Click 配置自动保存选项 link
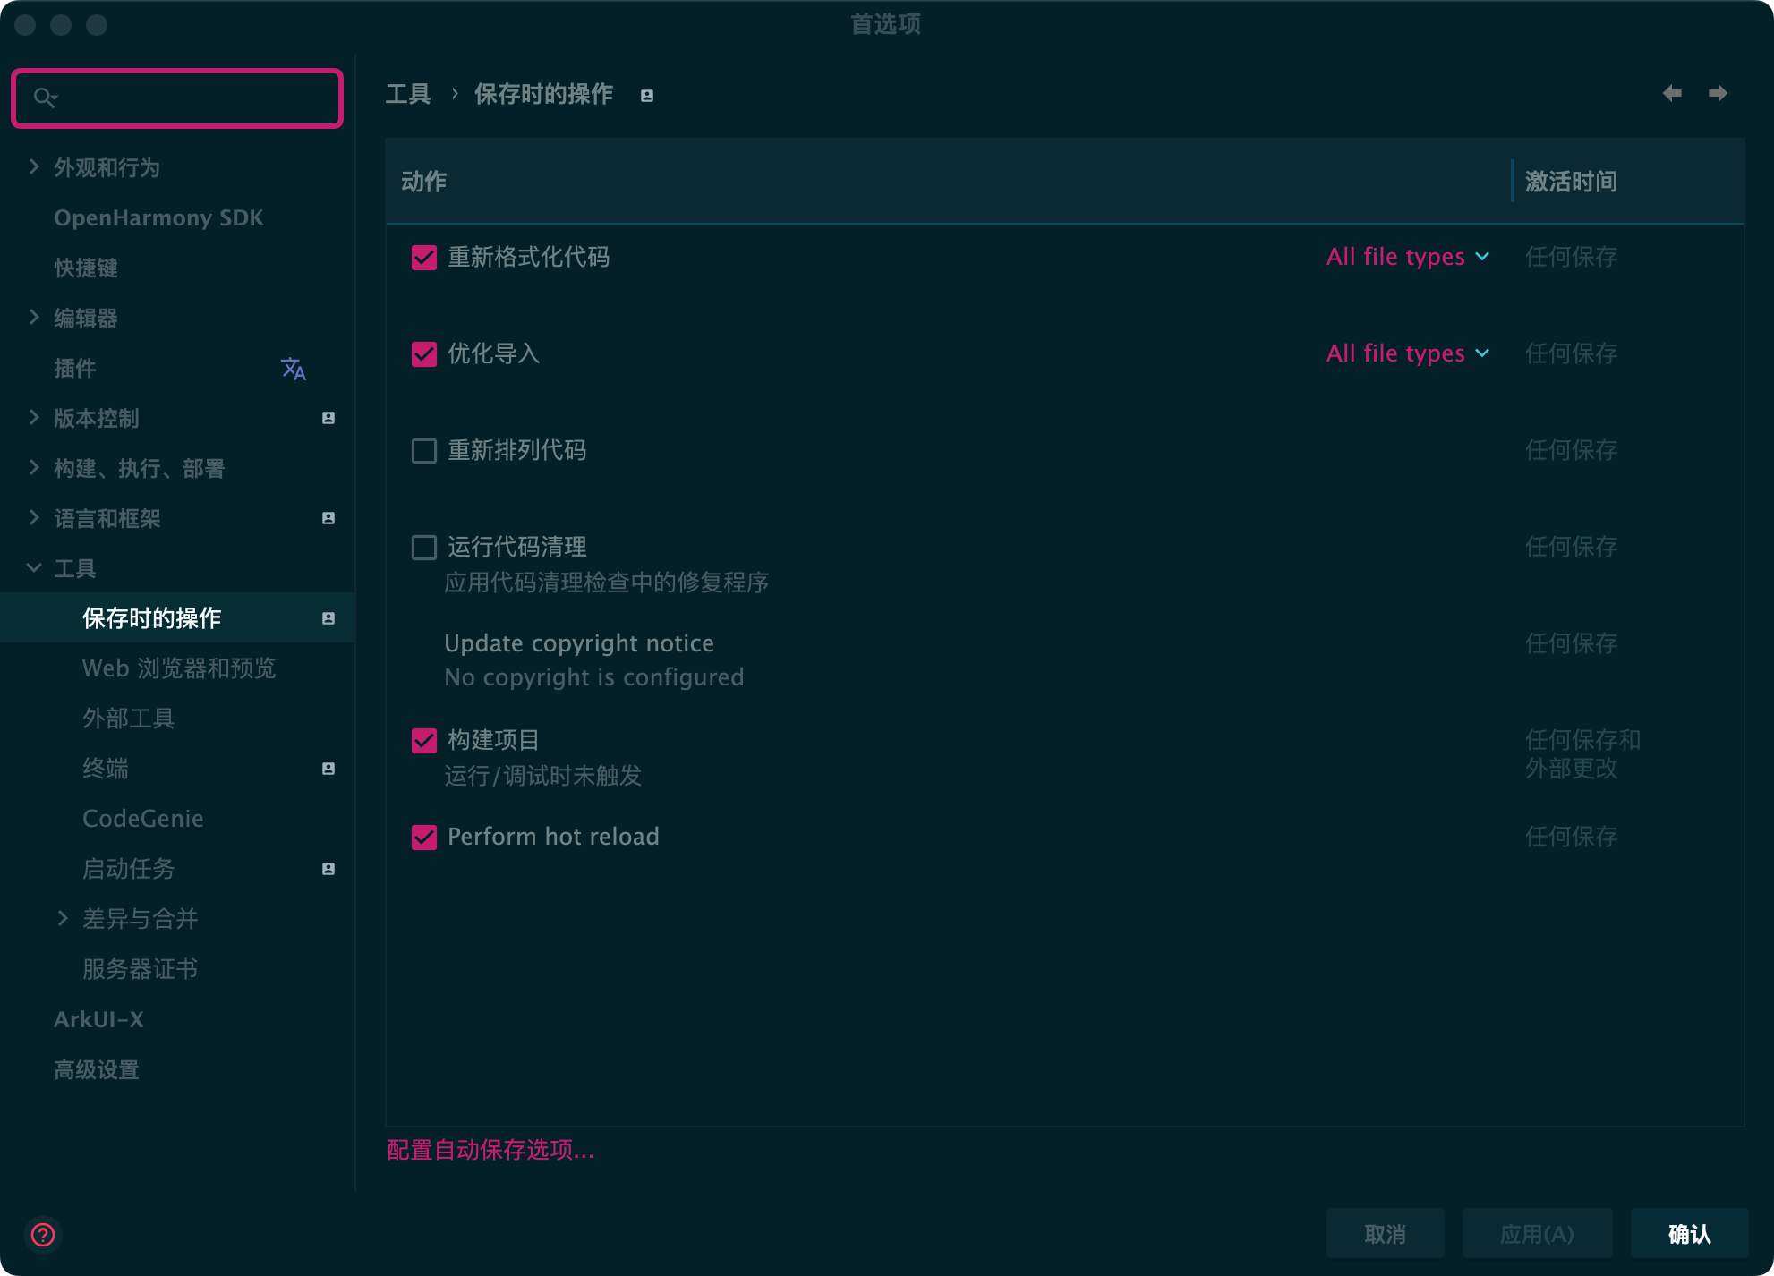Screen dimensions: 1774x1276 click(x=490, y=1150)
